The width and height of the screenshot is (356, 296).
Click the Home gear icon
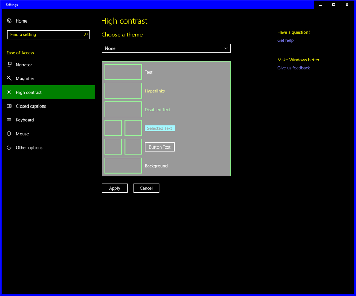[x=9, y=21]
